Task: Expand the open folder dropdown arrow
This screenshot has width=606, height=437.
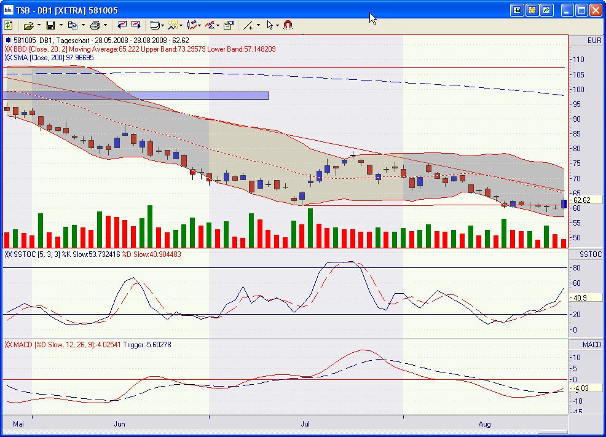Action: tap(39, 25)
